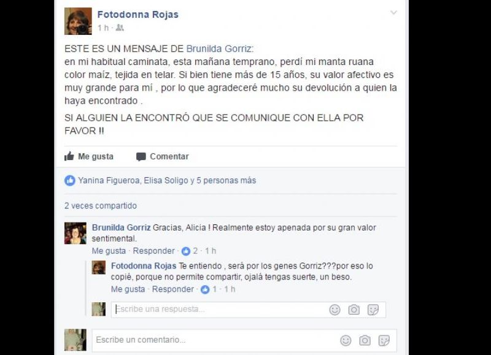Open the Fotodonna Rojas profile from post header
The height and width of the screenshot is (355, 491).
click(x=137, y=14)
